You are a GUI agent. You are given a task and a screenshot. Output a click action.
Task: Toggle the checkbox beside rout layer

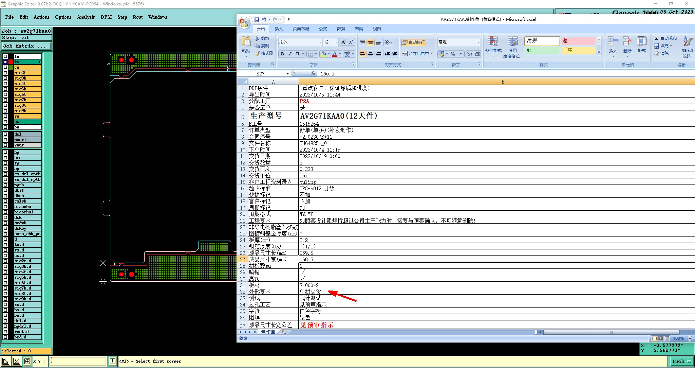coord(5,145)
